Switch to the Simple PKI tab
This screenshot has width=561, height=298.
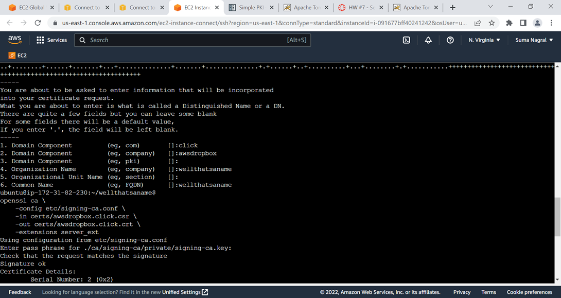pos(251,8)
